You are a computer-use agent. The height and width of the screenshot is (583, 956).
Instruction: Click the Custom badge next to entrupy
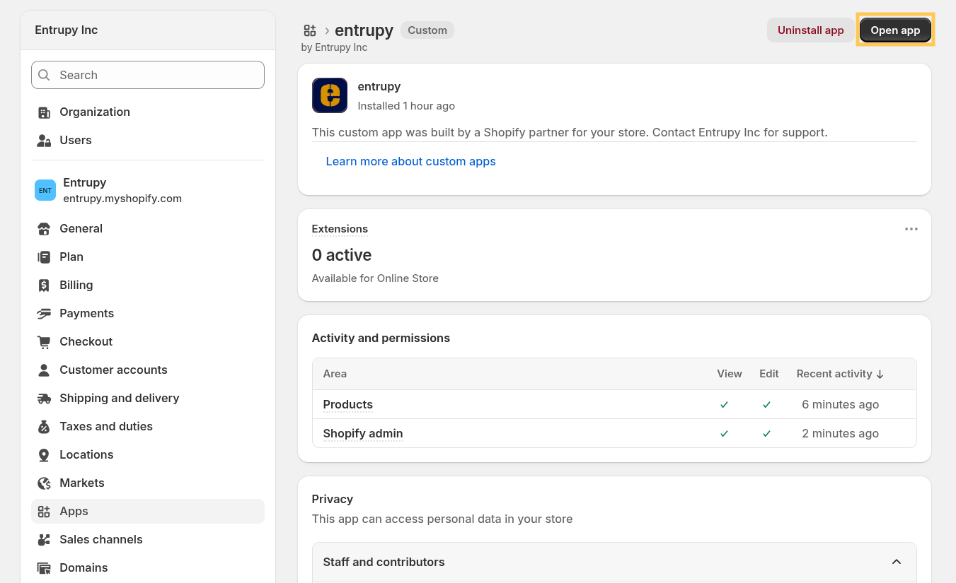(427, 30)
